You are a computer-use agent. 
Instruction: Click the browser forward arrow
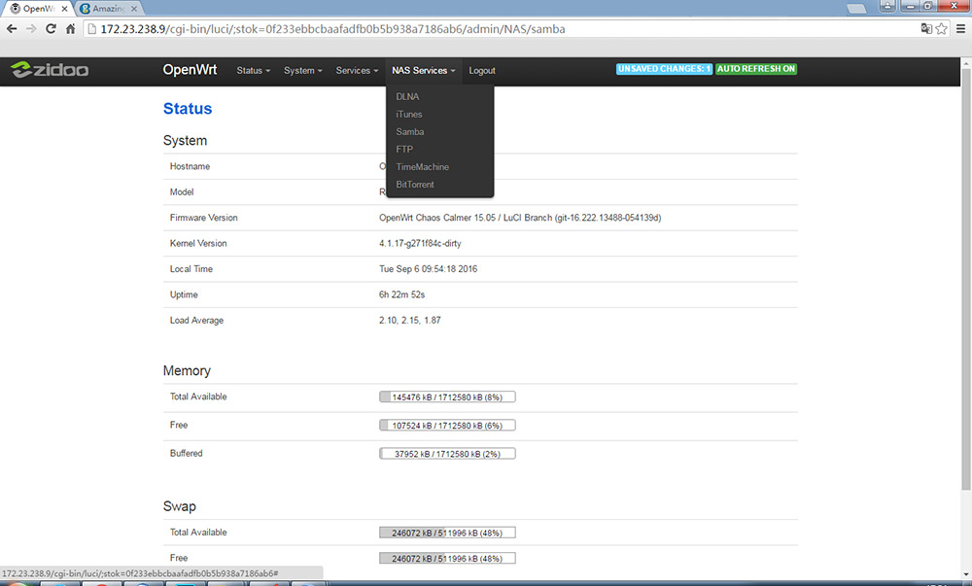31,28
